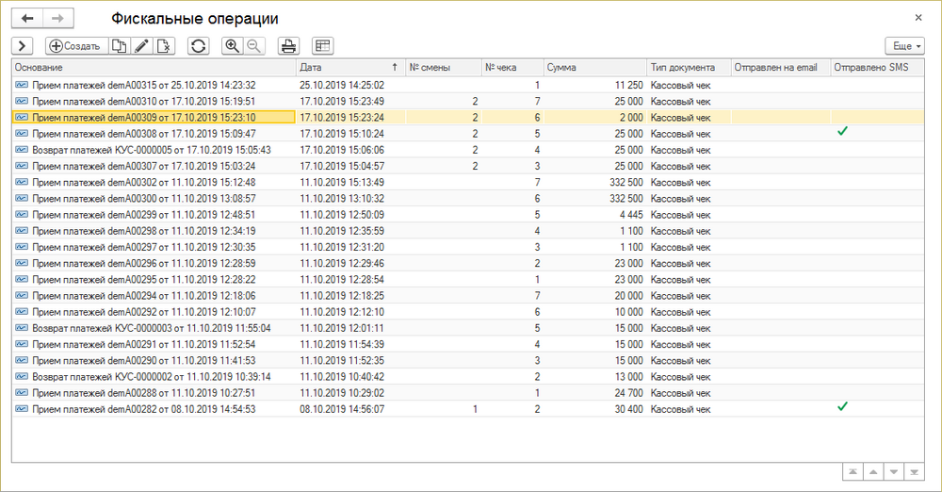The width and height of the screenshot is (942, 492).
Task: Mark record for deletion in toolbar
Action: 164,45
